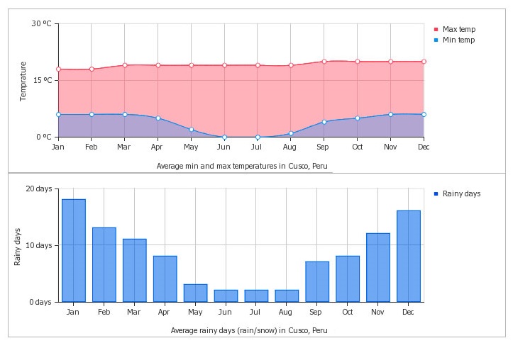The width and height of the screenshot is (513, 343).
Task: Click the June min temp data point
Action: click(x=224, y=137)
